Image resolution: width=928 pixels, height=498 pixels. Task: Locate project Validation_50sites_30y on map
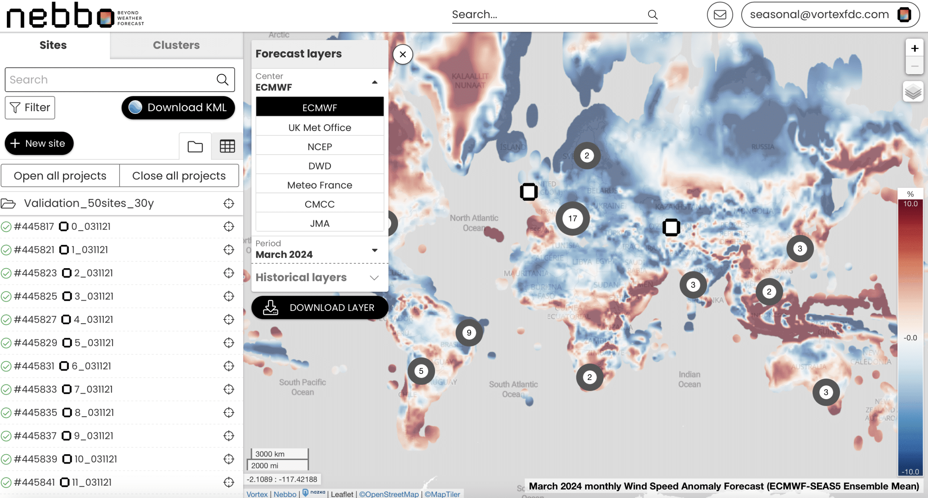coord(229,203)
